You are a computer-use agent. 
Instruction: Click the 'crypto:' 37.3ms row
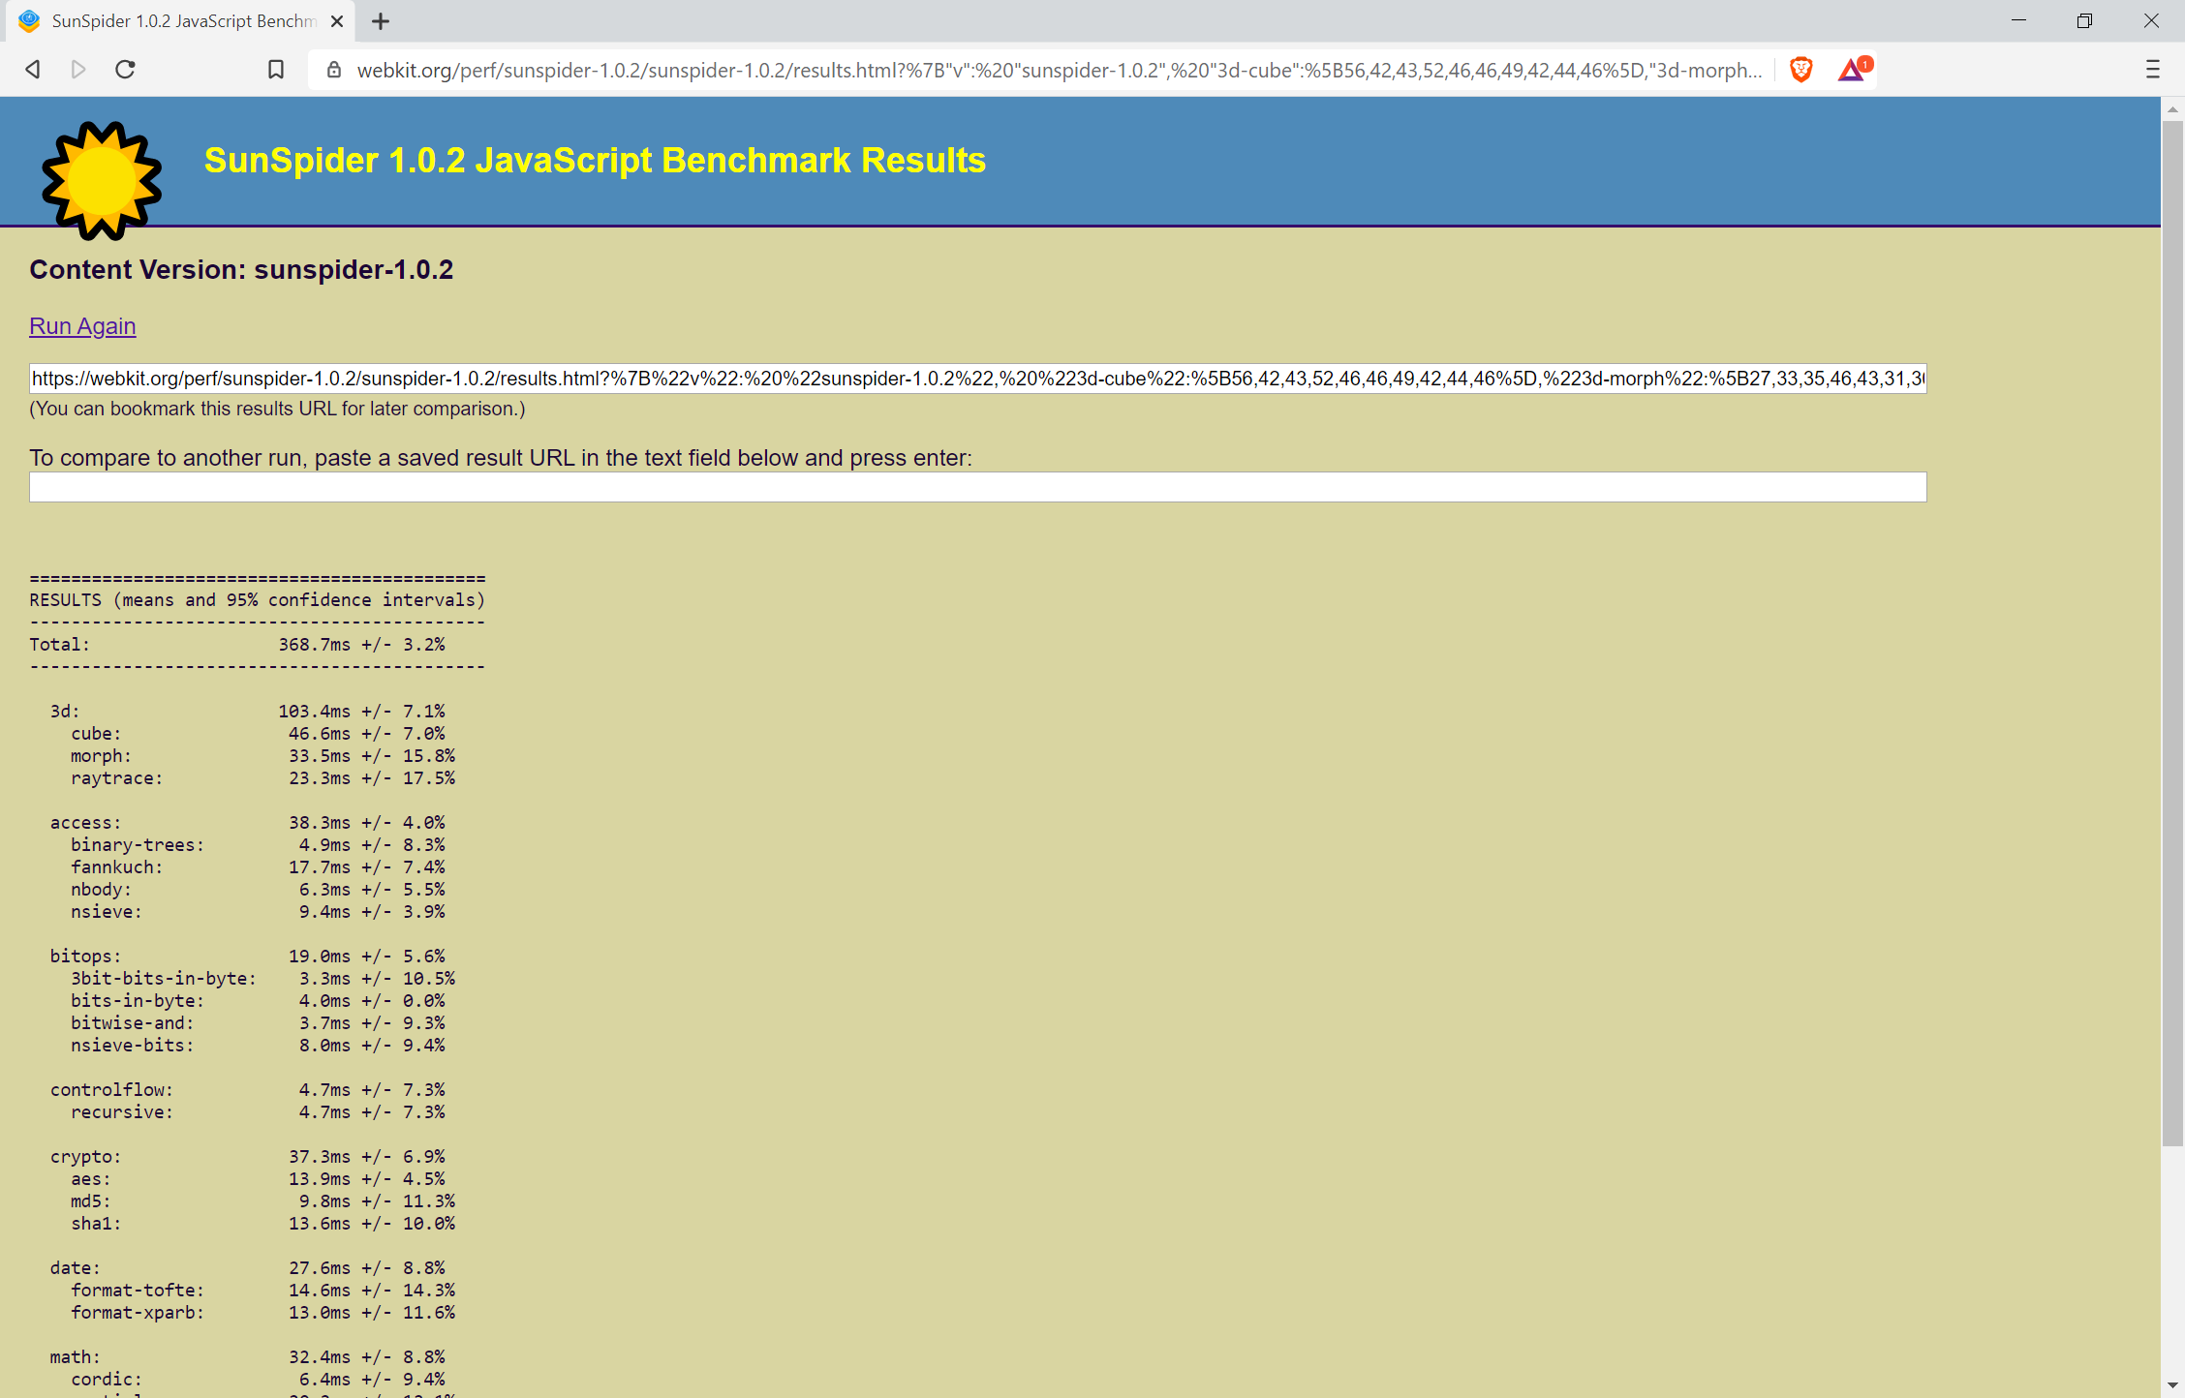pyautogui.click(x=247, y=1157)
